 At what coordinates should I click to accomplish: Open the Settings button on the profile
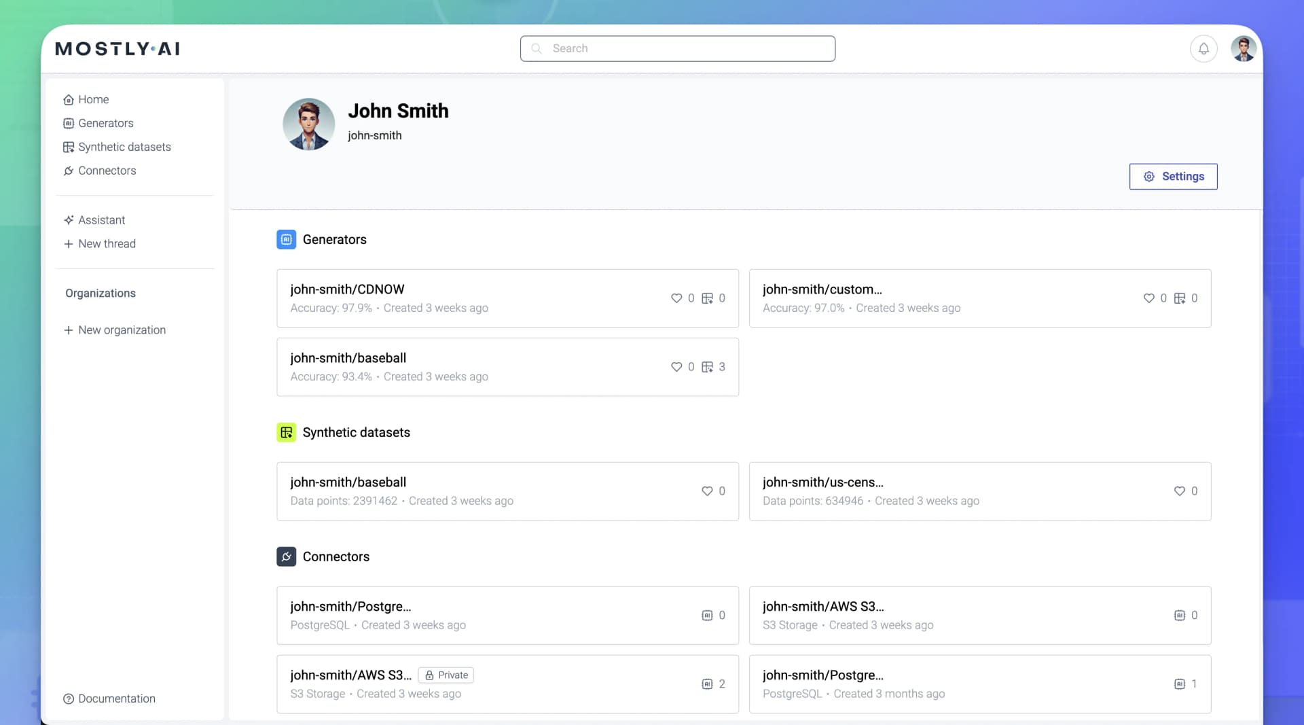coord(1173,176)
